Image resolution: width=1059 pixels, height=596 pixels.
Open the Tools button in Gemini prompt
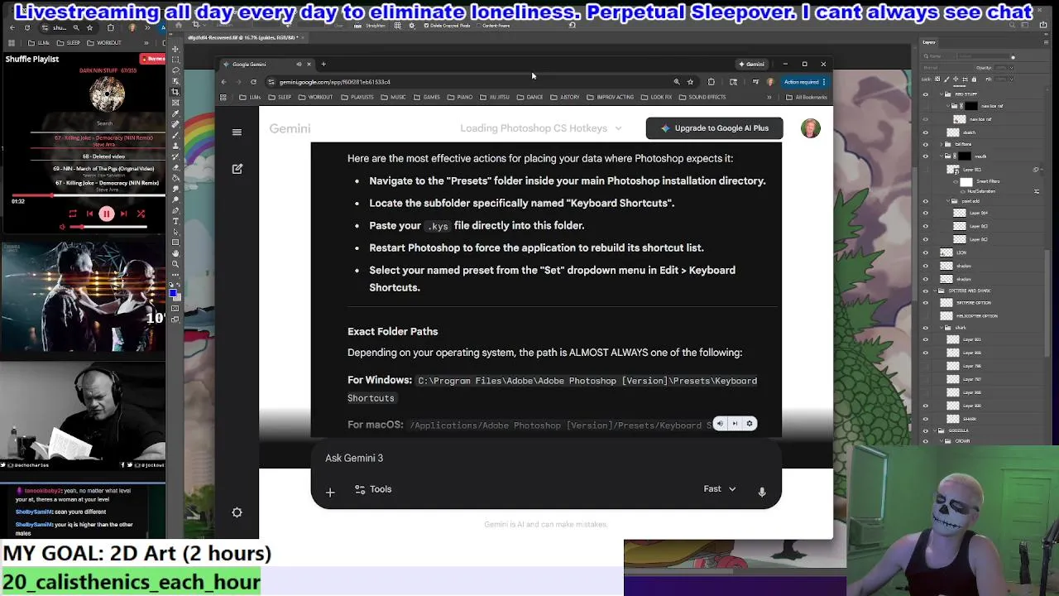point(373,489)
